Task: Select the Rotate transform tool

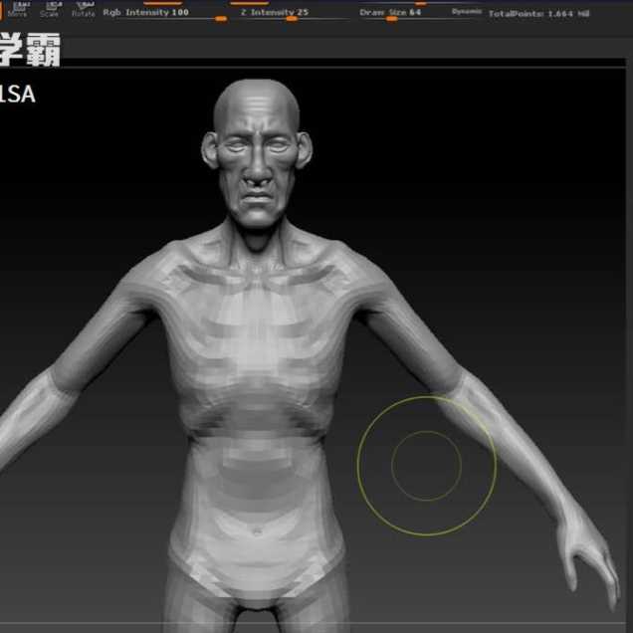Action: click(x=84, y=9)
